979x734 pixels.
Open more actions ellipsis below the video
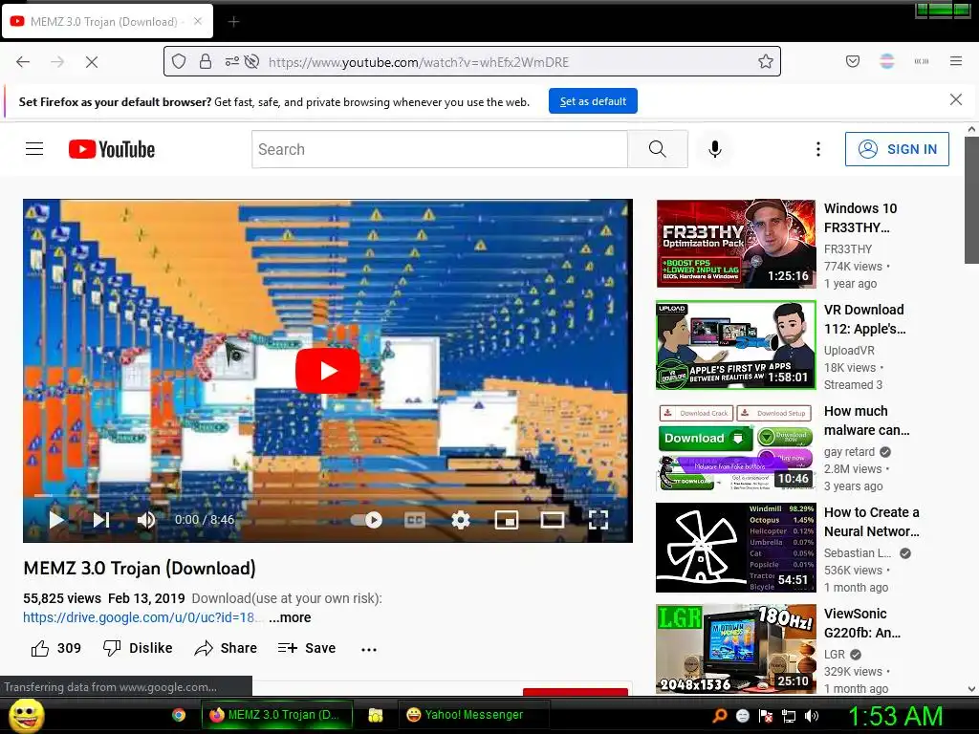[x=369, y=649]
